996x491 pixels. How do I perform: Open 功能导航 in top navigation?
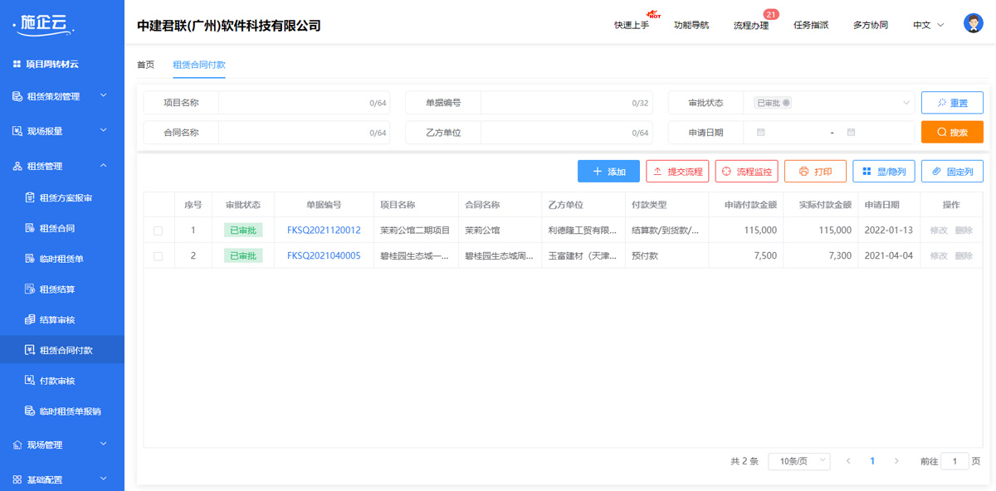(x=691, y=25)
